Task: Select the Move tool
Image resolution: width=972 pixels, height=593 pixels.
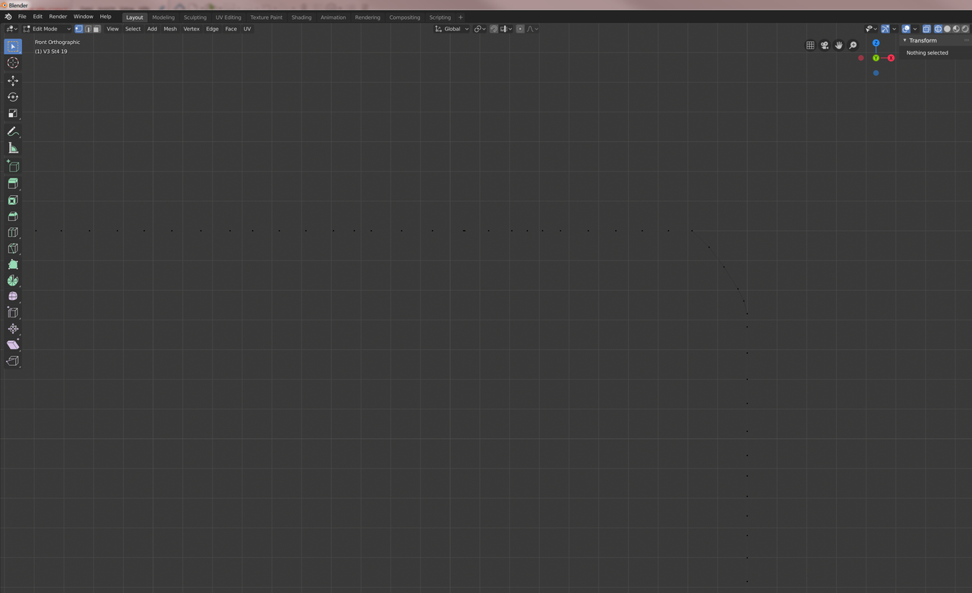Action: click(x=13, y=80)
